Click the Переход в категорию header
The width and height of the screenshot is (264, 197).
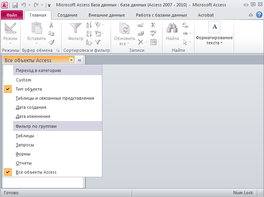tap(57, 70)
